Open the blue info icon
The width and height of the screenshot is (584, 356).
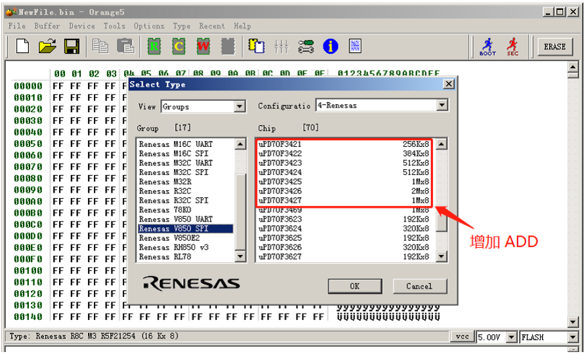tap(330, 47)
